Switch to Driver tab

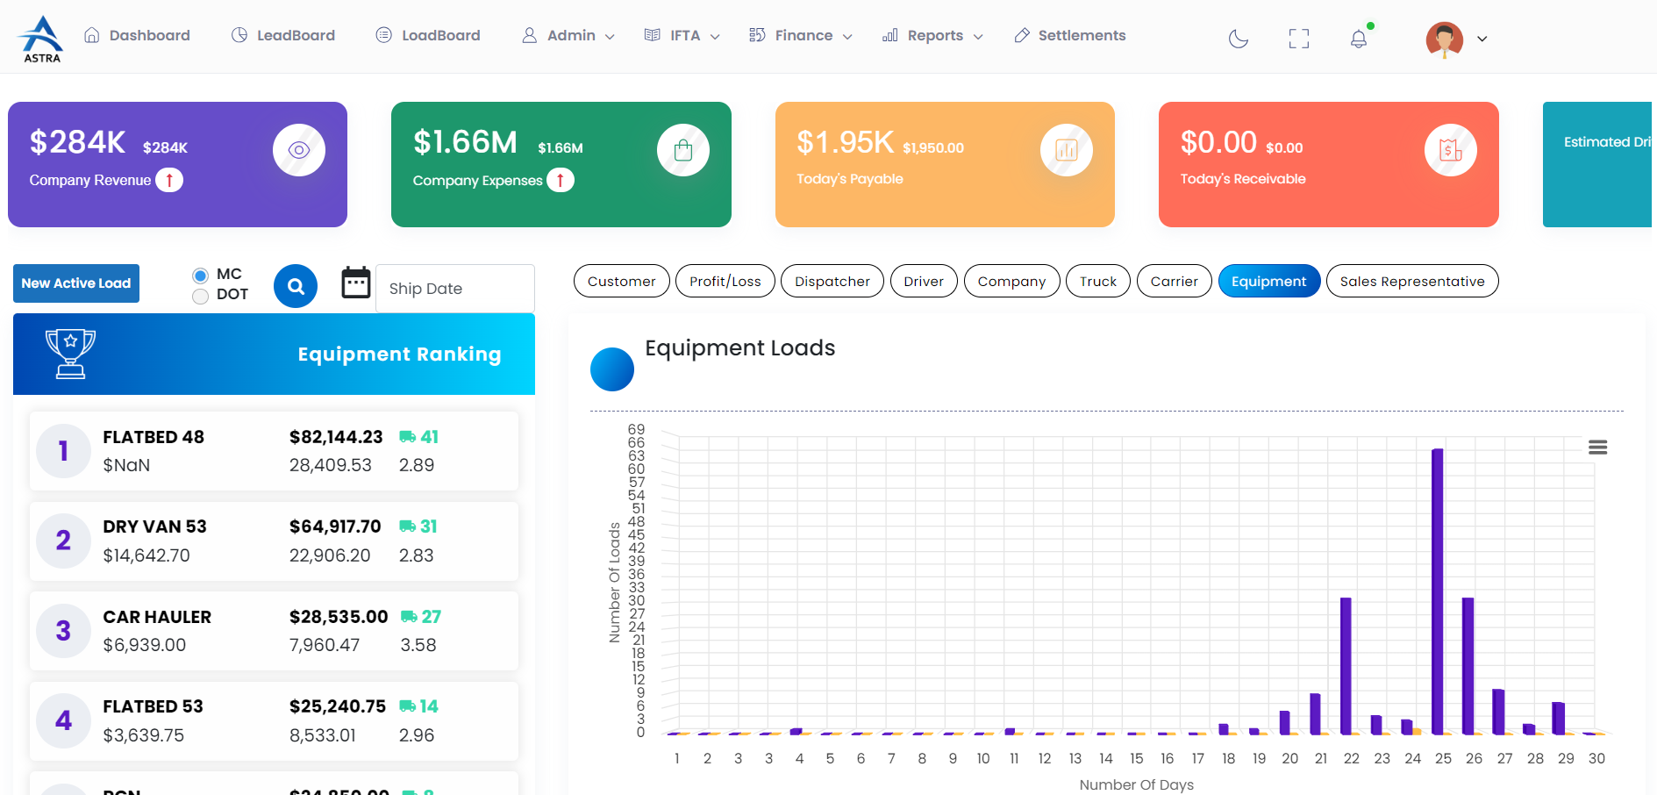pos(924,281)
